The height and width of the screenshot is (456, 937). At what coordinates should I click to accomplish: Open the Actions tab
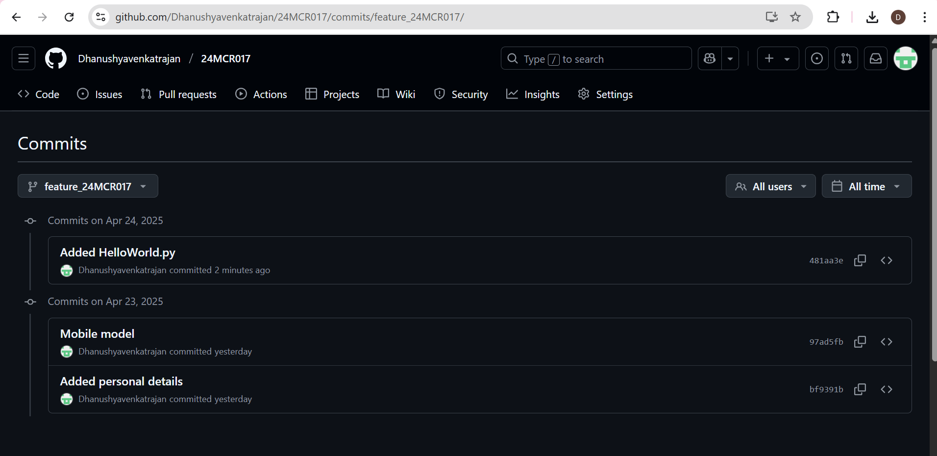(x=261, y=94)
